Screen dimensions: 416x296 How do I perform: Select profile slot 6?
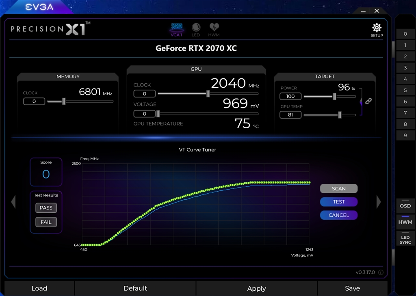[x=405, y=102]
